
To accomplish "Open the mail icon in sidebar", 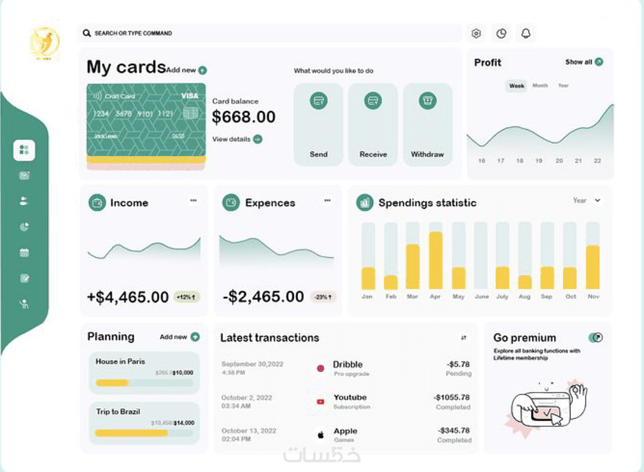I will pos(24,175).
